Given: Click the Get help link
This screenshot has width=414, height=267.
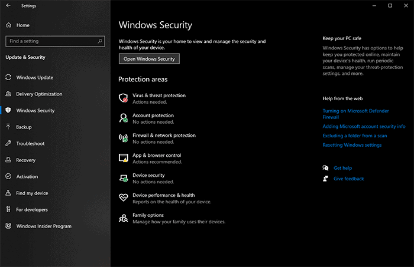Looking at the screenshot, I should (342, 168).
